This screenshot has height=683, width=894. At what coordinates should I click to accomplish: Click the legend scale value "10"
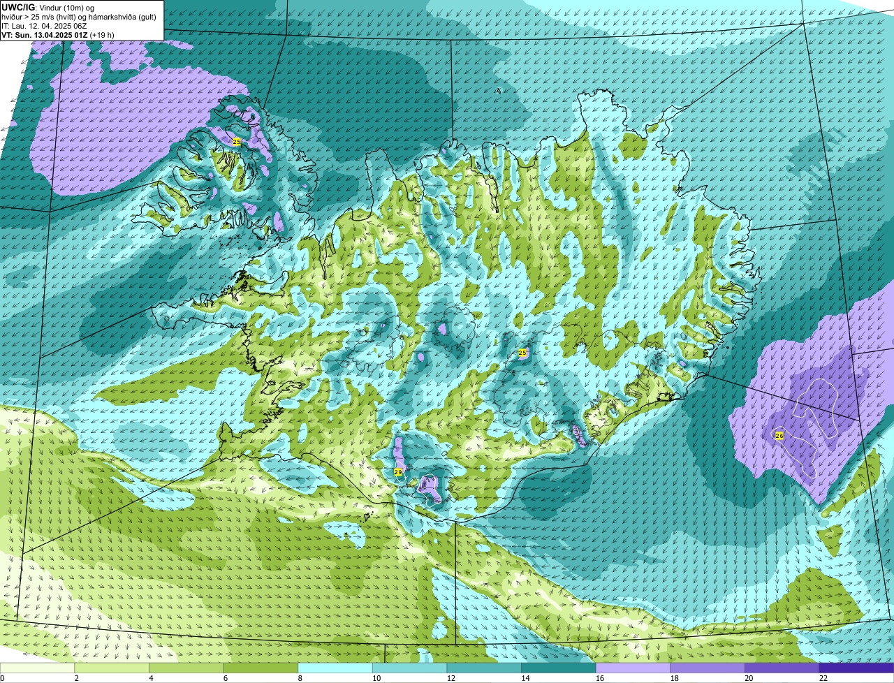click(x=376, y=678)
